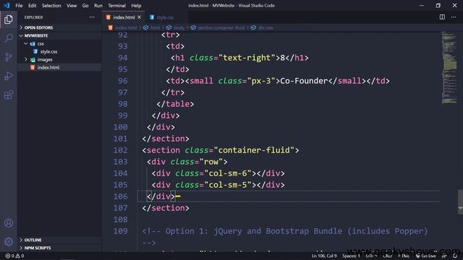
Task: Open the Selection menu
Action: [x=51, y=6]
